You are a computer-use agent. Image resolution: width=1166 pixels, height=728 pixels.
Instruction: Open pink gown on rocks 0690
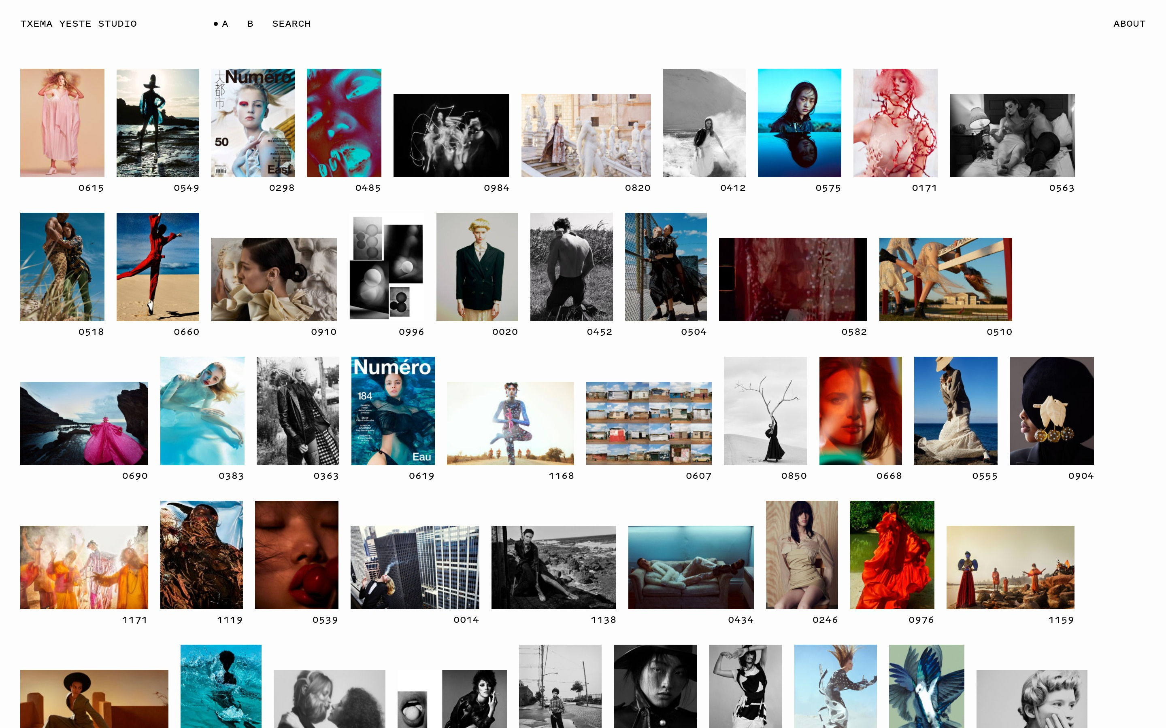point(84,423)
